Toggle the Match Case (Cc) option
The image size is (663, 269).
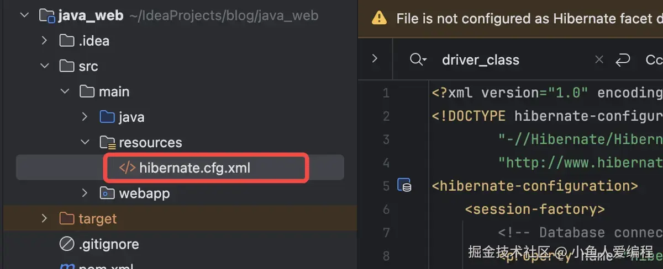(654, 60)
